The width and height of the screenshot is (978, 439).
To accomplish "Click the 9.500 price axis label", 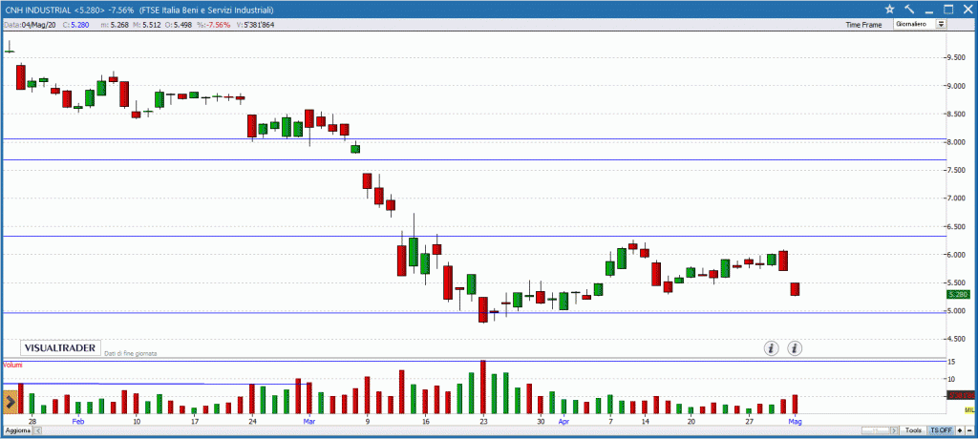I will coord(957,57).
